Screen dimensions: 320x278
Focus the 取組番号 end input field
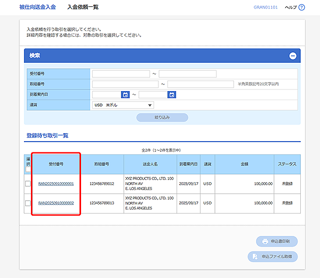coord(201,84)
